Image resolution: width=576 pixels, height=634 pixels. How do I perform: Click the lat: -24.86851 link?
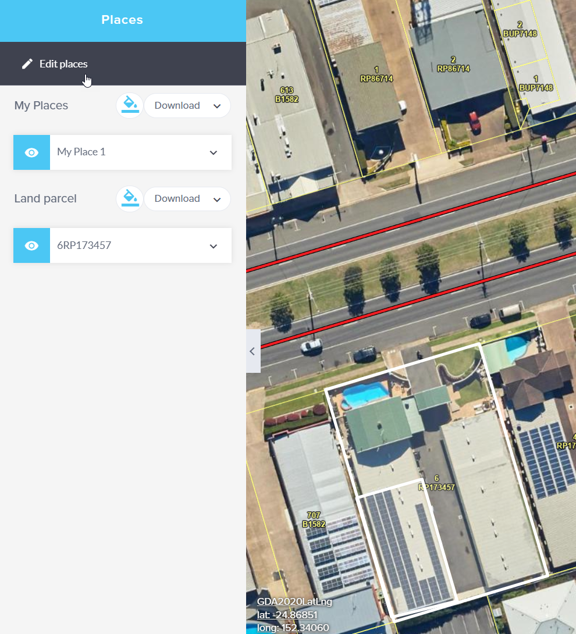click(287, 615)
